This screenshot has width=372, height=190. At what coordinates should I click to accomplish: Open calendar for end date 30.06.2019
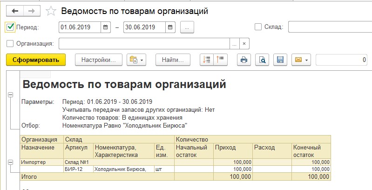coord(170,27)
